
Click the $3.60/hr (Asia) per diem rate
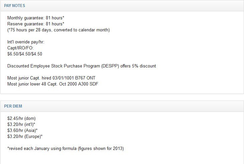pyautogui.click(x=22, y=130)
